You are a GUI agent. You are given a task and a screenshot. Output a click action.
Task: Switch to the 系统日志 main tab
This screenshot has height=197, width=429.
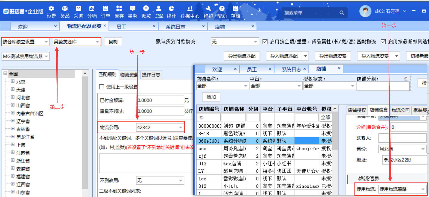[x=175, y=27]
